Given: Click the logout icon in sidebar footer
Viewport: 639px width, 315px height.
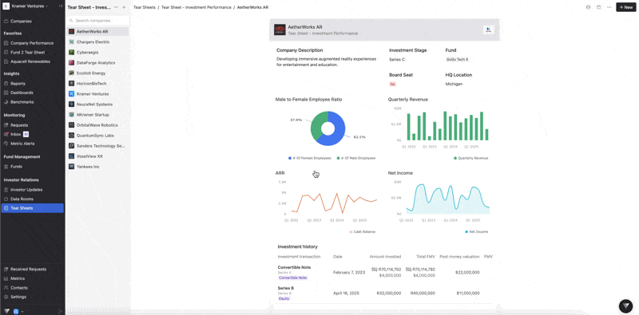Looking at the screenshot, I should [60, 311].
